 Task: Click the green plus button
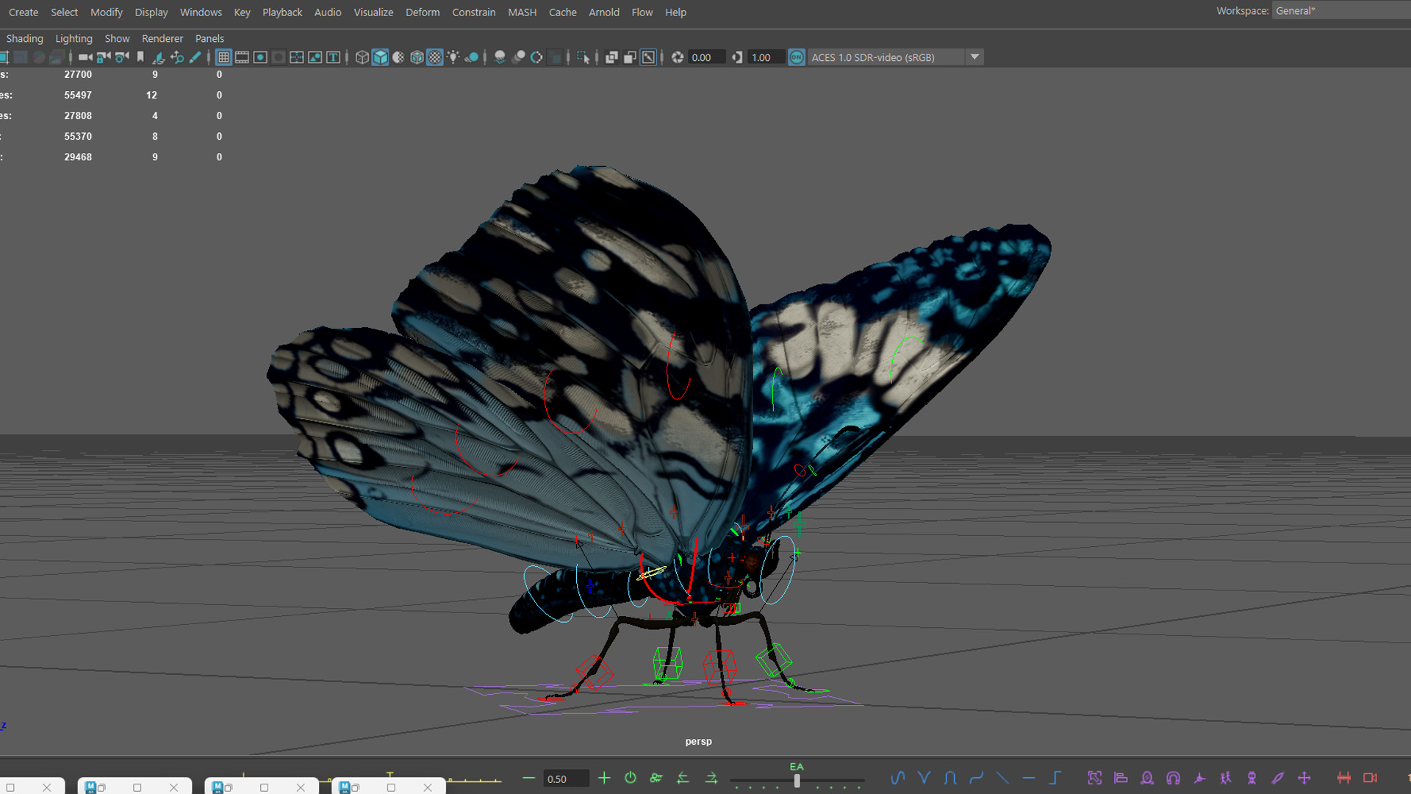604,778
